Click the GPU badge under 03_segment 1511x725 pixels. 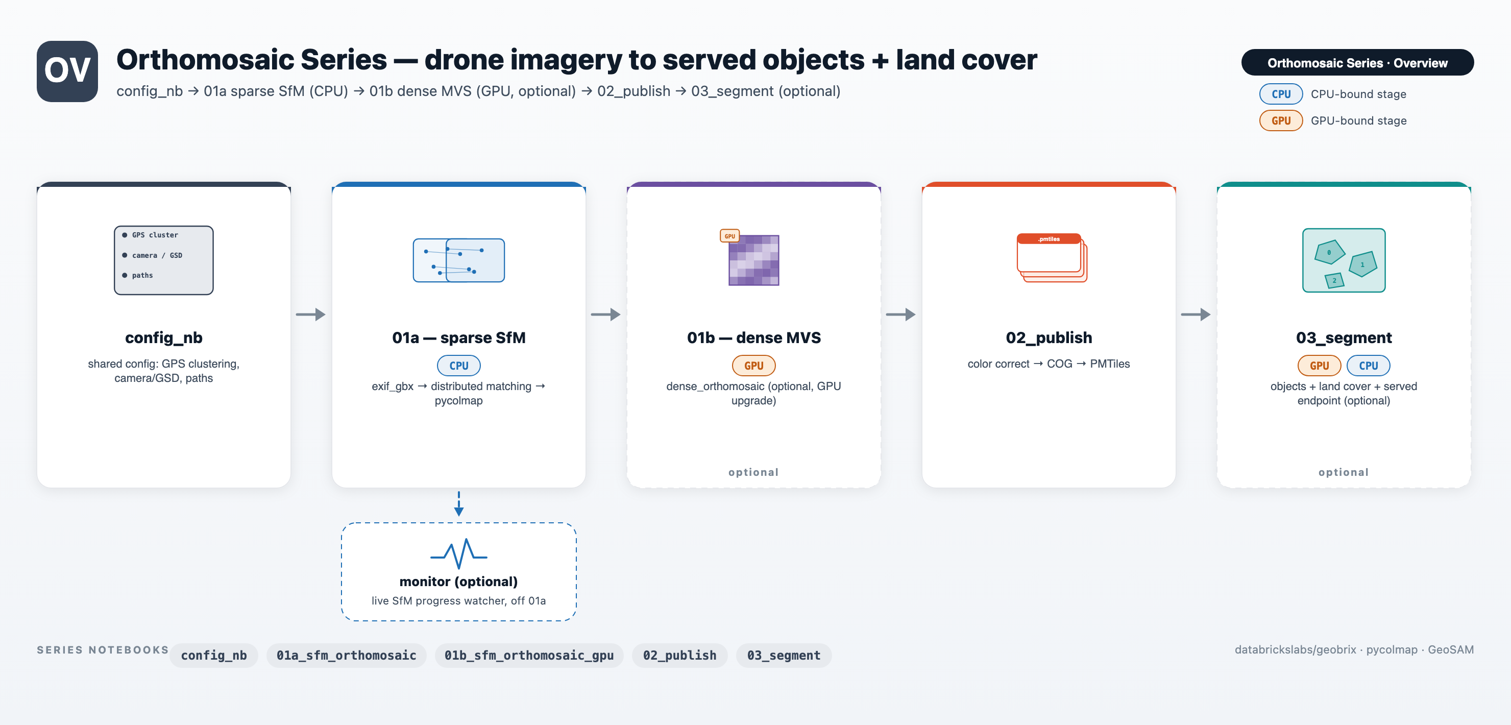(x=1319, y=366)
